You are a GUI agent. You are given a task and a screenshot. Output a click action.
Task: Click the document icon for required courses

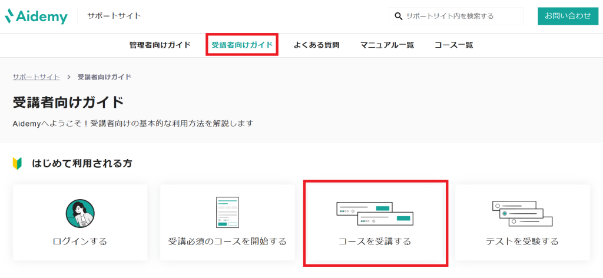(227, 212)
